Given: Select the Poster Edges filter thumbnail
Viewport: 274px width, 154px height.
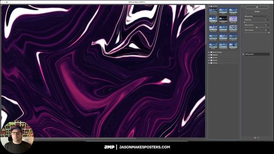Looking at the screenshot, I should [x=213, y=37].
